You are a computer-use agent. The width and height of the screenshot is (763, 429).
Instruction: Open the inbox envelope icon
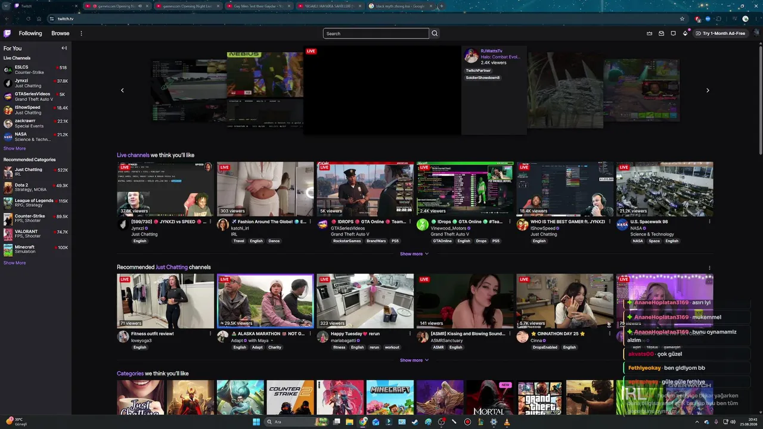[661, 33]
